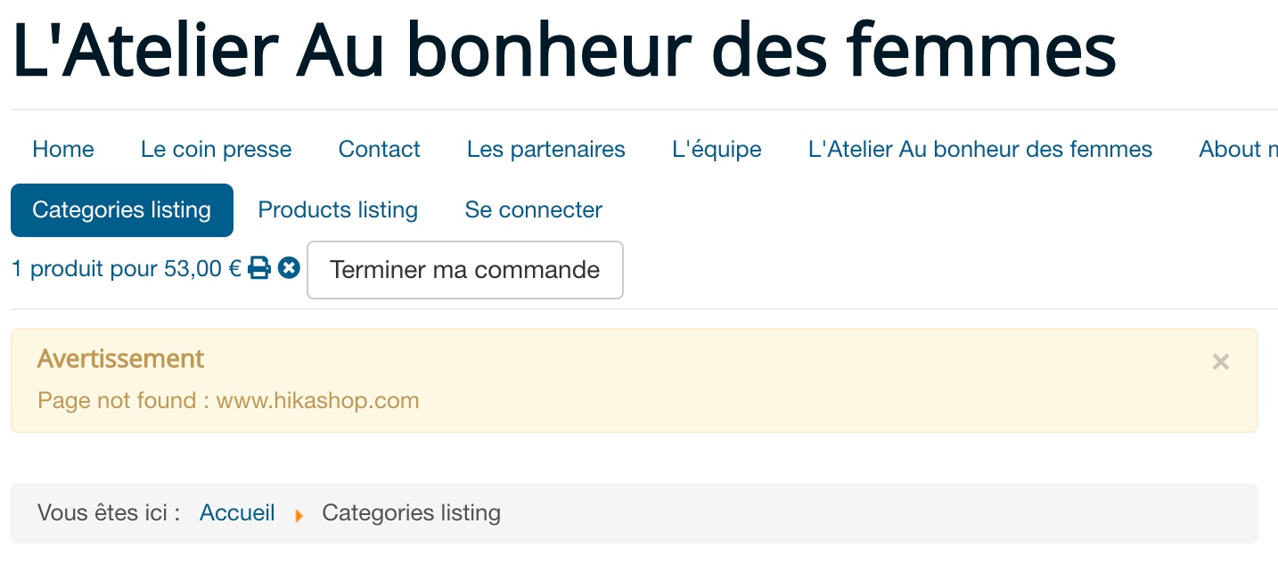Screen dimensions: 1278x565
Task: Navigate to Les partenaires
Action: tap(545, 150)
